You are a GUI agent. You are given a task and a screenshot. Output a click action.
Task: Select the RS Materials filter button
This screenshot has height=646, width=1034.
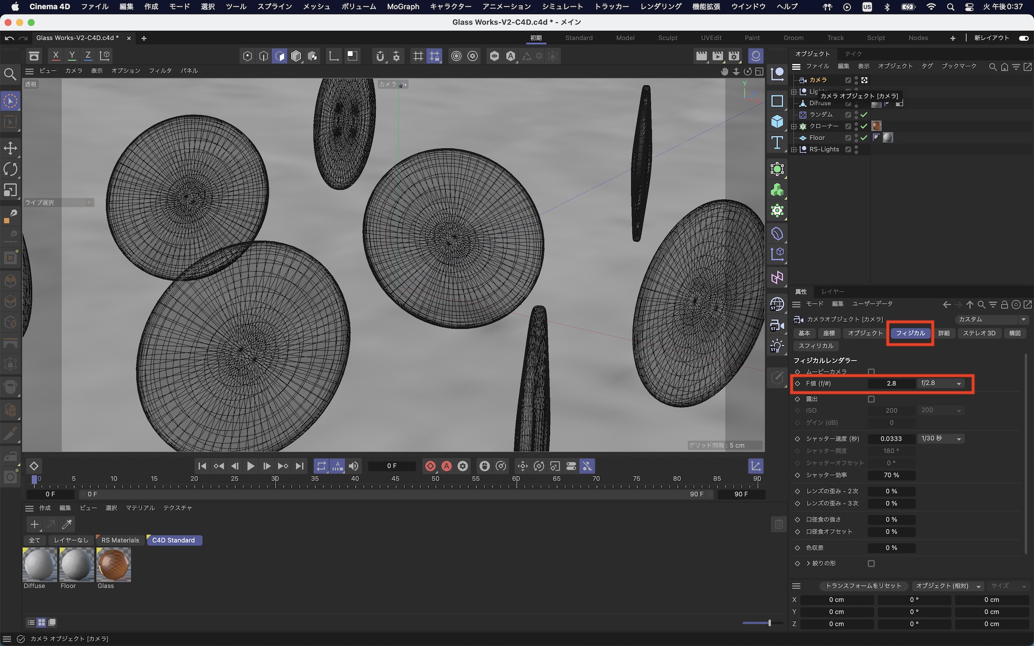pos(120,540)
